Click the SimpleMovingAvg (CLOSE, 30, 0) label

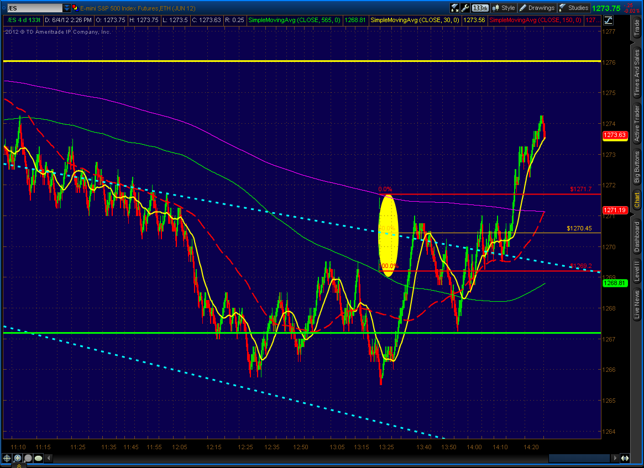tap(415, 20)
